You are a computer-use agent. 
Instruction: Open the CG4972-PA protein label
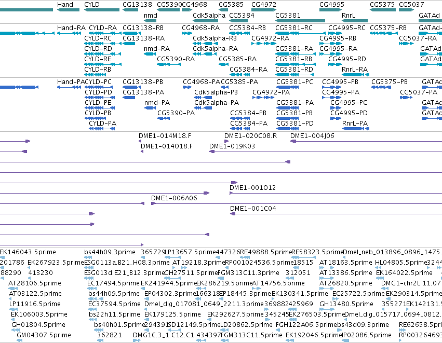[271, 92]
